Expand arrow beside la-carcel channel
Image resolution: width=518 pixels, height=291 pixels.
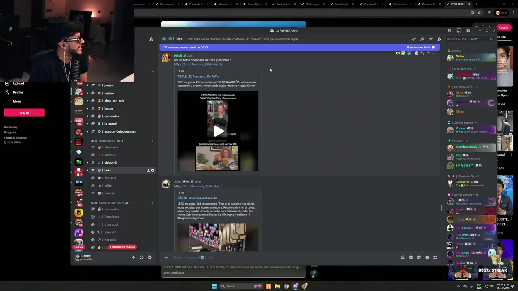(x=87, y=124)
